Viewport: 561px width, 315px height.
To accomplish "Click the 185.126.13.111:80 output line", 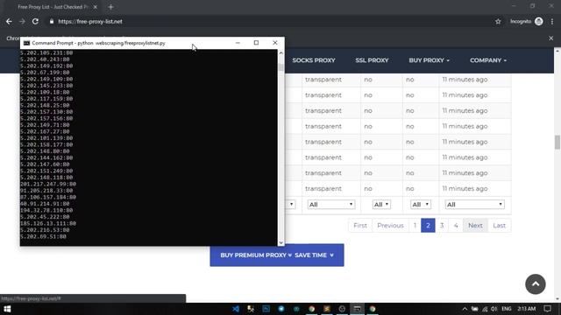I will point(48,223).
